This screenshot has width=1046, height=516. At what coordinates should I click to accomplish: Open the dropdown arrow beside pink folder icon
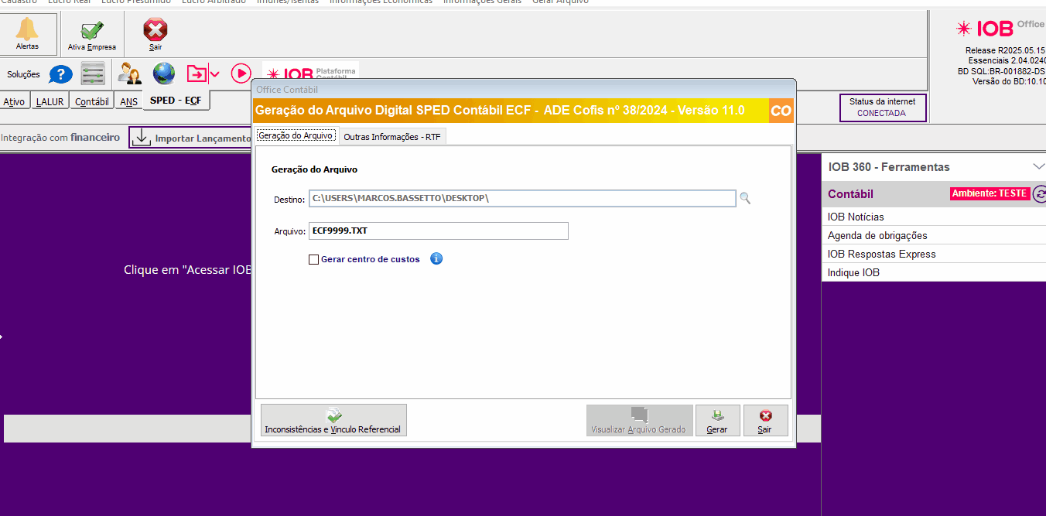click(x=215, y=74)
